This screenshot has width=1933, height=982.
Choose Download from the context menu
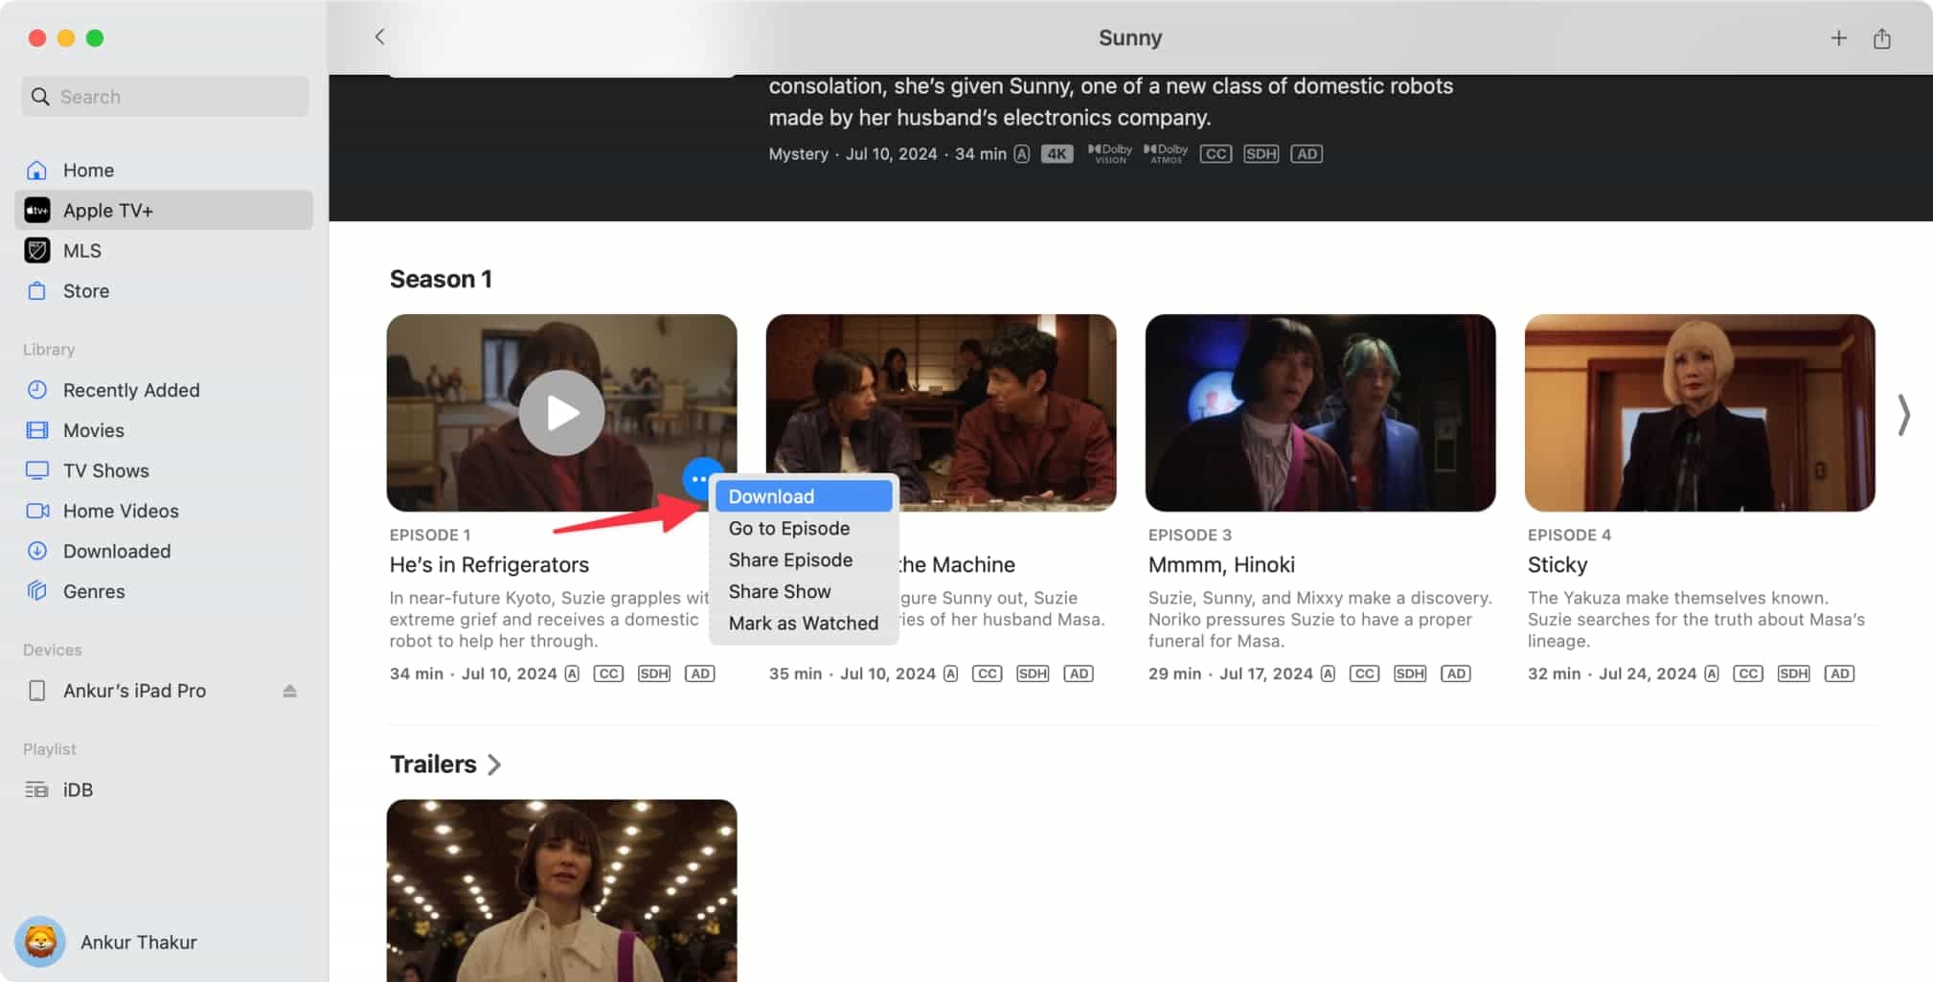804,496
